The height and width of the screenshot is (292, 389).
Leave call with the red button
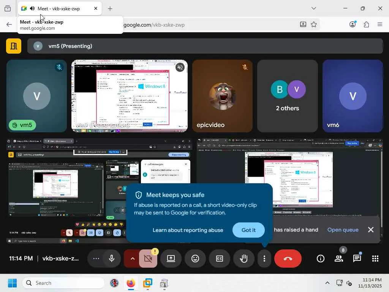click(288, 259)
